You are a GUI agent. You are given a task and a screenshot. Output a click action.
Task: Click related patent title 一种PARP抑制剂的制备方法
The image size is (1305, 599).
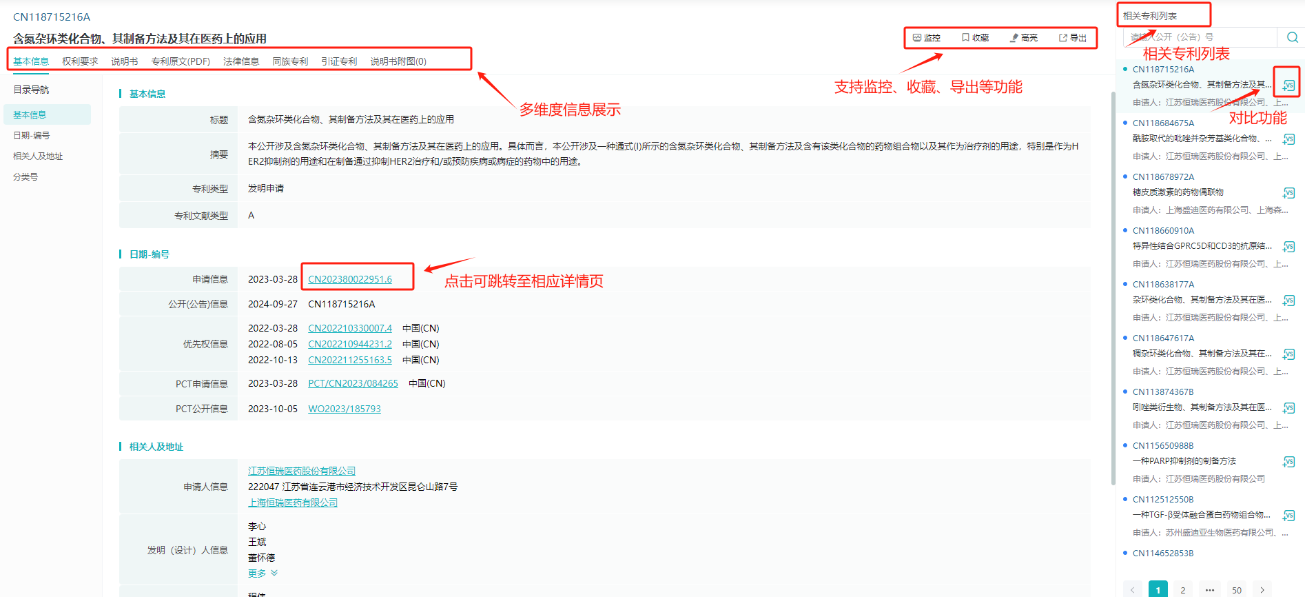[1184, 461]
